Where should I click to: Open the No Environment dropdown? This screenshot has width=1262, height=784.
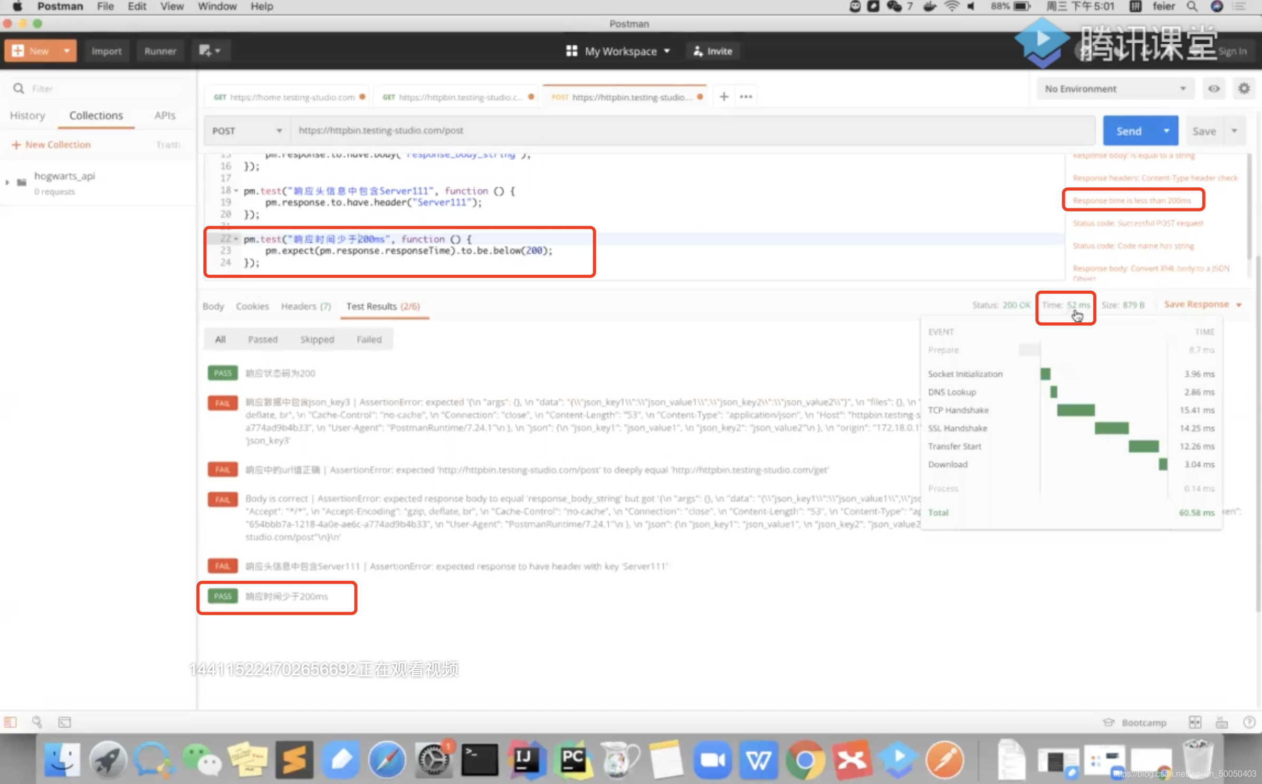point(1114,89)
